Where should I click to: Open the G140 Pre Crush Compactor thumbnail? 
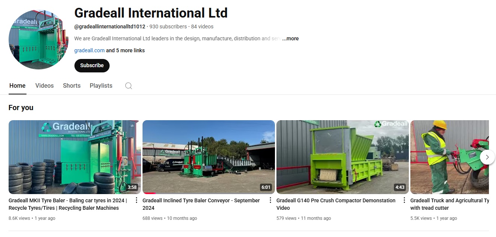[343, 157]
